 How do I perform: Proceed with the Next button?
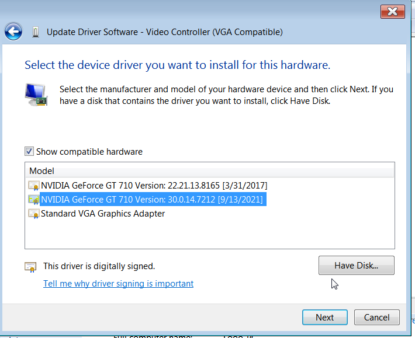(x=325, y=317)
